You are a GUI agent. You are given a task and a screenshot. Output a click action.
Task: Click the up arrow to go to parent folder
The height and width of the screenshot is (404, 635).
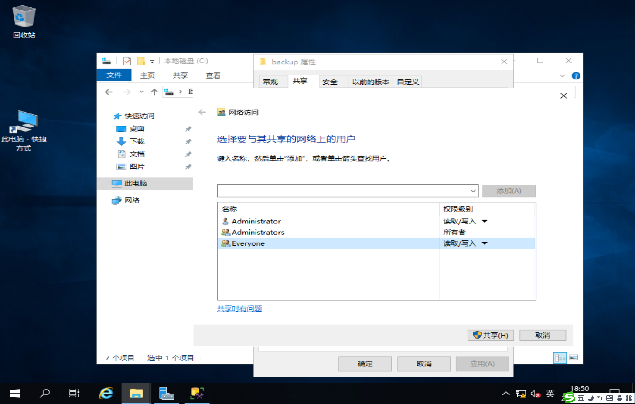click(x=154, y=92)
